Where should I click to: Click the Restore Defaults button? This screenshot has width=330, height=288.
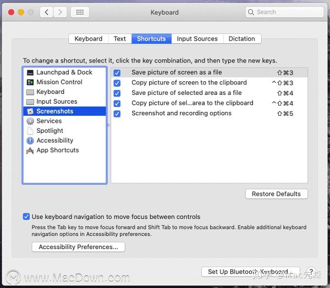(276, 194)
